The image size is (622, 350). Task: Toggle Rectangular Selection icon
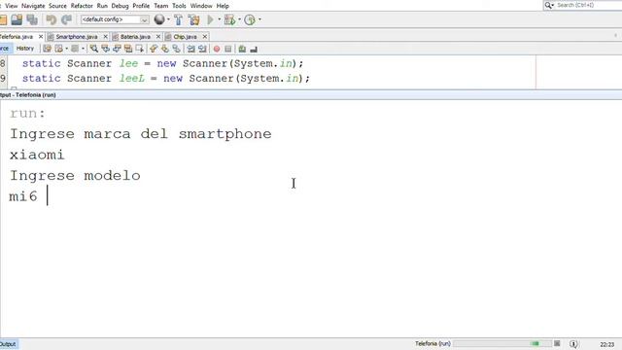tap(139, 49)
